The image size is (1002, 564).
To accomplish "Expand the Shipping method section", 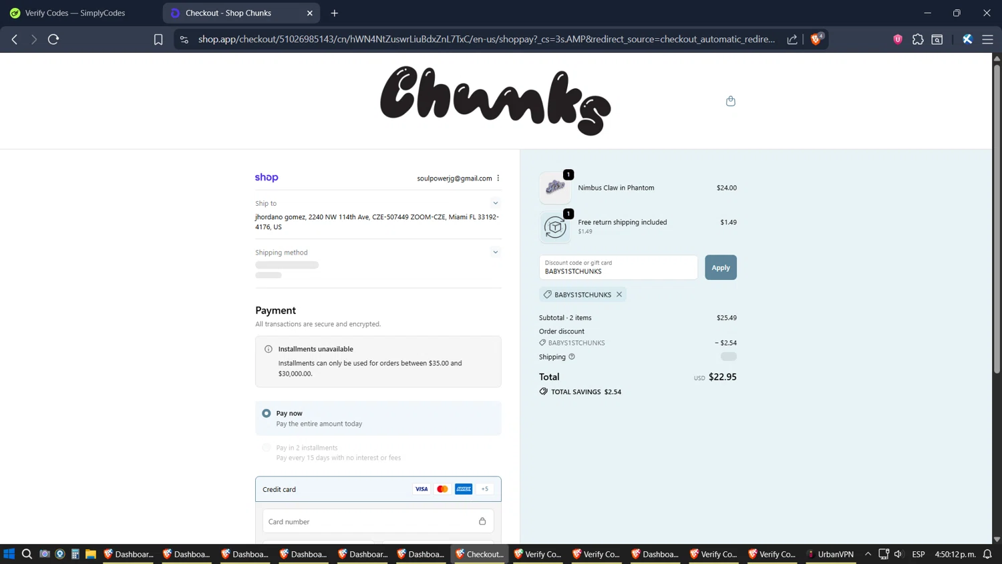I will pos(495,252).
